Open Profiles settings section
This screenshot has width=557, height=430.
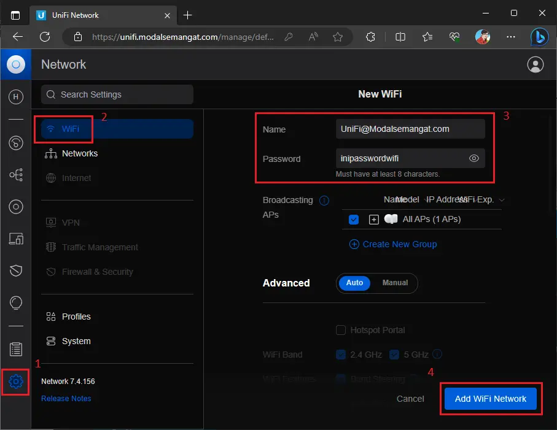[117, 316]
